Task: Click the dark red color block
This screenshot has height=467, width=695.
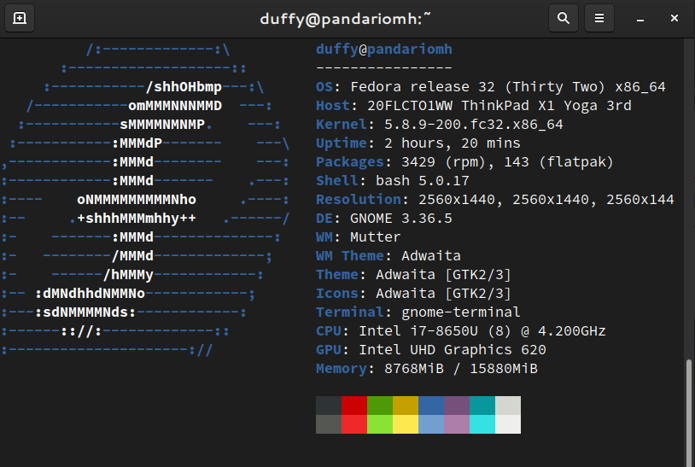Action: click(354, 406)
